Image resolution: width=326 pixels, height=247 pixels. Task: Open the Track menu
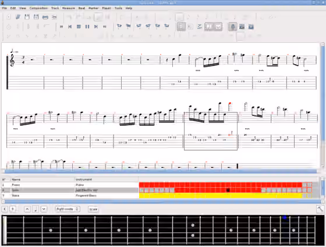click(x=55, y=8)
